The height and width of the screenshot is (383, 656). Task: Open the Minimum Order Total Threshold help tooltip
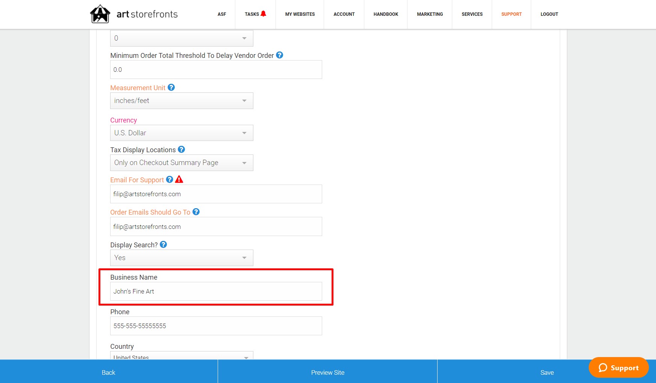point(279,55)
